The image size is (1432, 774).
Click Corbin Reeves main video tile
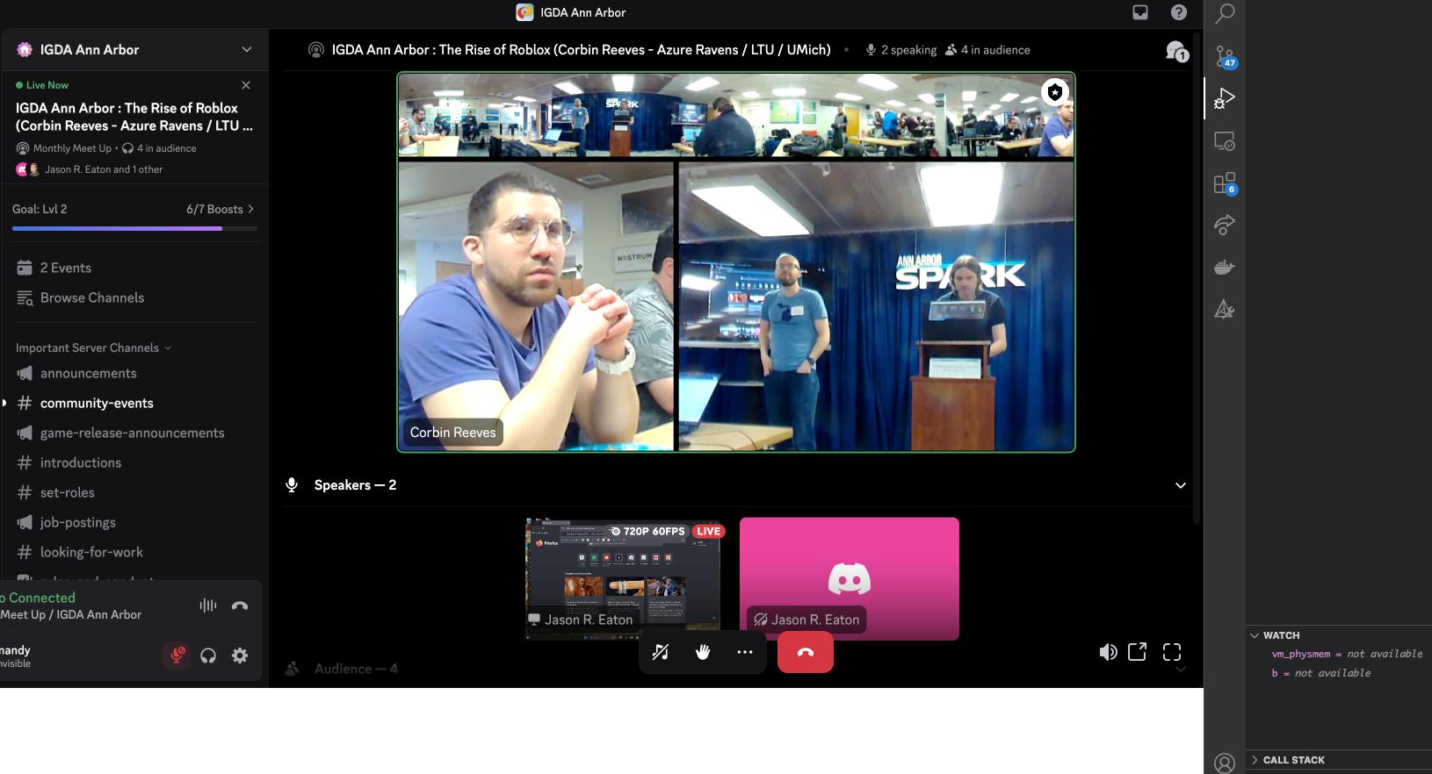tap(736, 262)
